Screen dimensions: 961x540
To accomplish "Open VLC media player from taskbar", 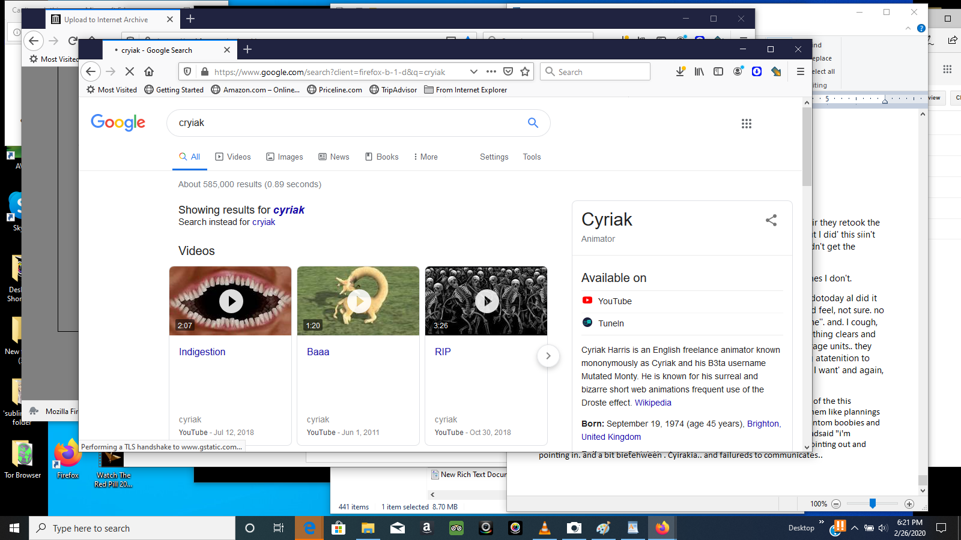I will pyautogui.click(x=545, y=528).
